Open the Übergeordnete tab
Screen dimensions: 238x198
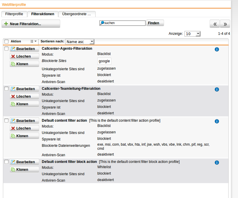pos(77,14)
